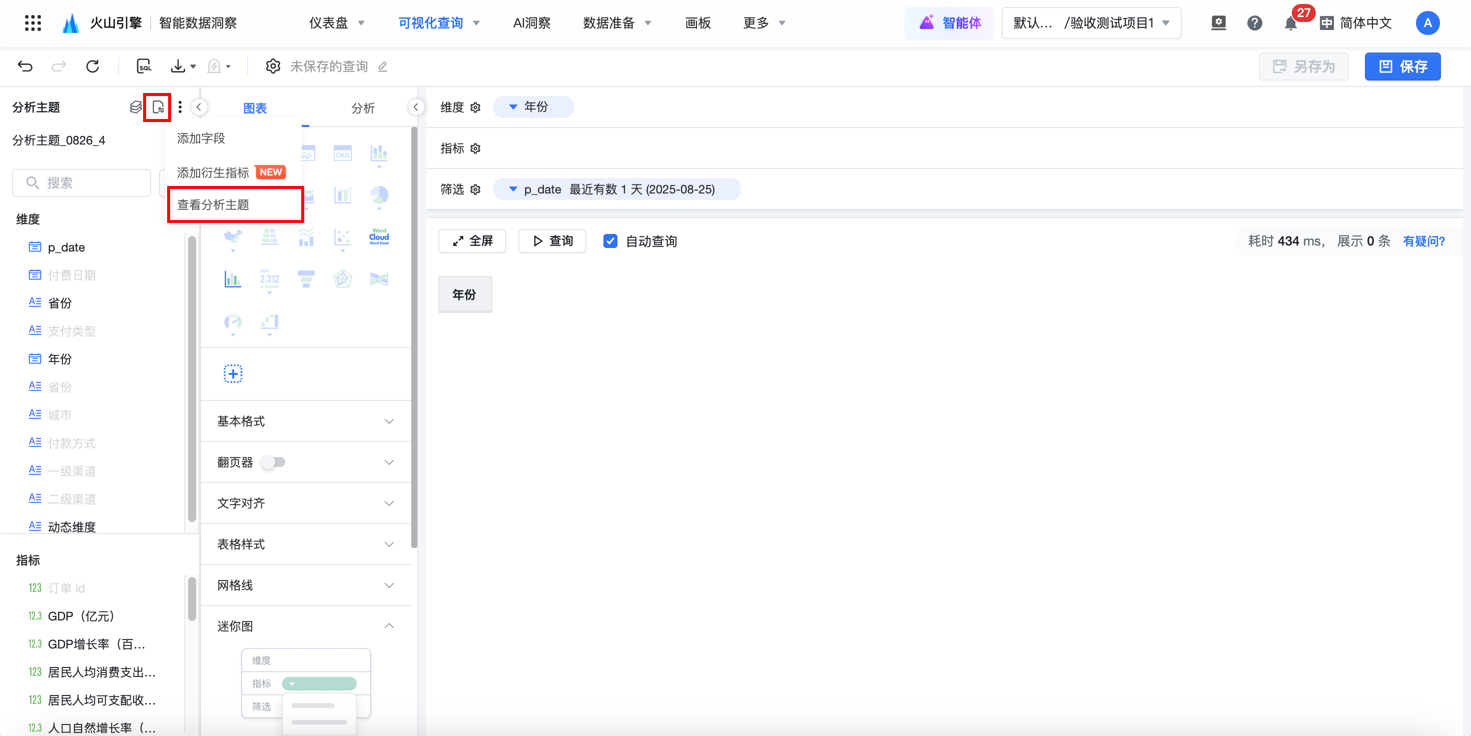Toggle the 翻页器 switch on
1471x736 pixels.
[x=274, y=462]
